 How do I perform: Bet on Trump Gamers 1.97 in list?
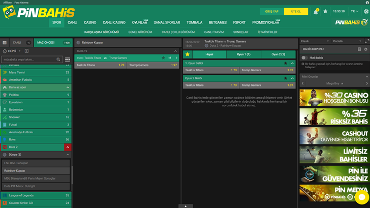tap(153, 65)
